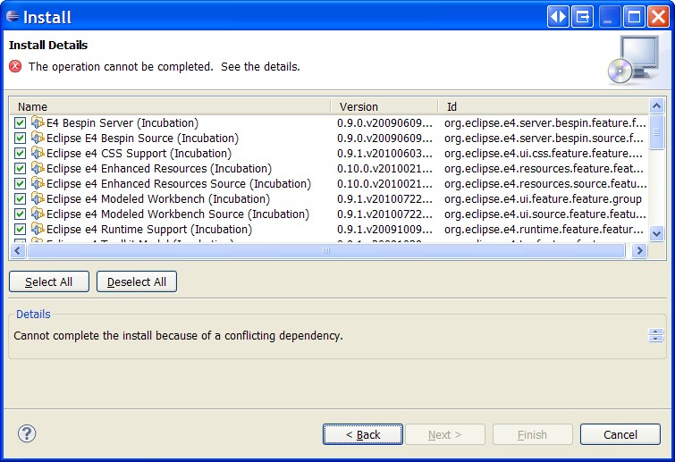The width and height of the screenshot is (675, 462).
Task: Click the horizontal scrollbar thumb
Action: (x=325, y=250)
